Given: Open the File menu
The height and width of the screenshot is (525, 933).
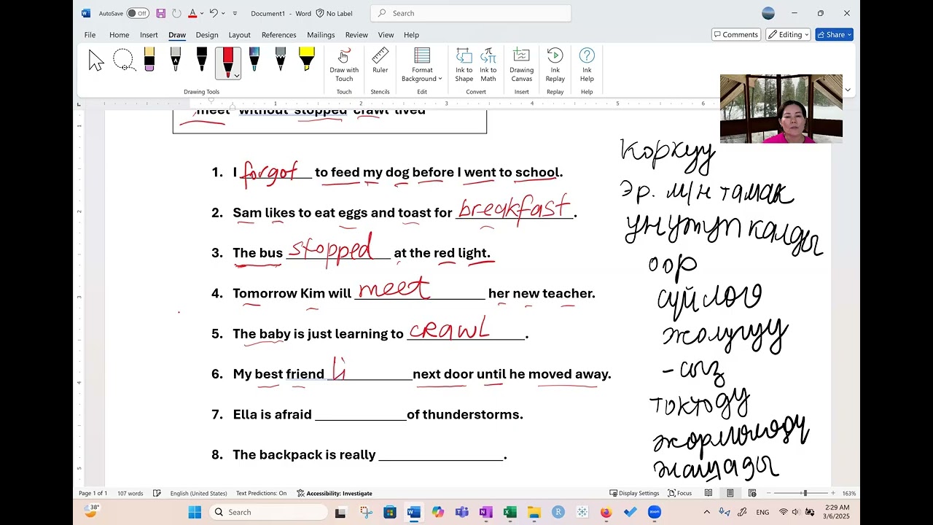Looking at the screenshot, I should [x=90, y=34].
